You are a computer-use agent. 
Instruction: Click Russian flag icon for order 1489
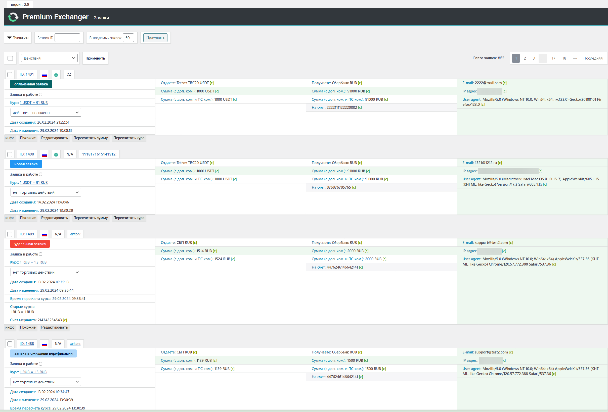[x=44, y=234]
